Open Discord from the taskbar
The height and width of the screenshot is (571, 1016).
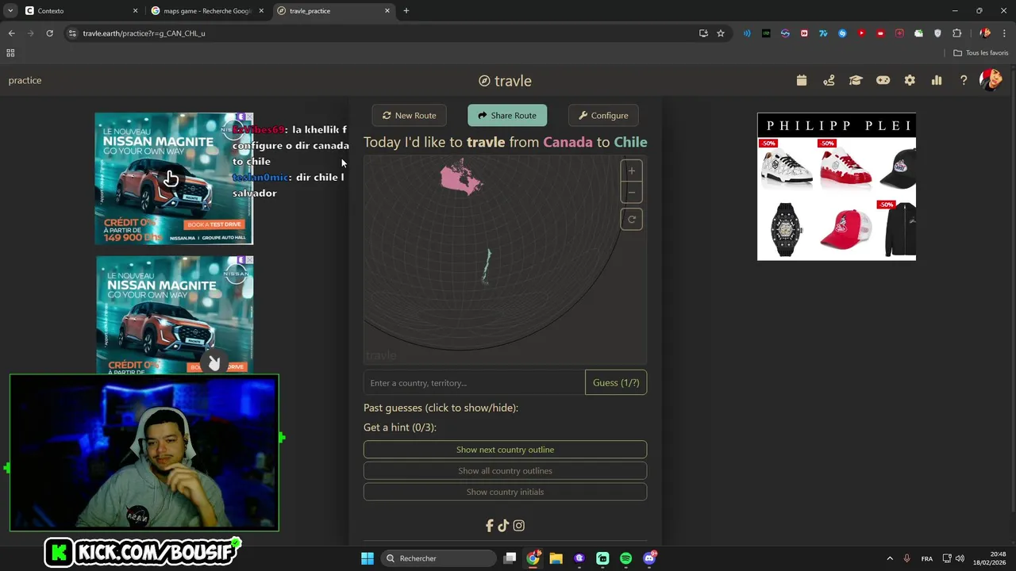coord(649,558)
